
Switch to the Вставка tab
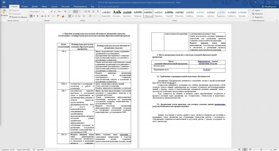[24, 7]
